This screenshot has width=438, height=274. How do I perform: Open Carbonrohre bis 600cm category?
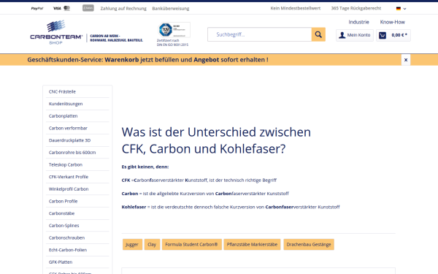77,153
